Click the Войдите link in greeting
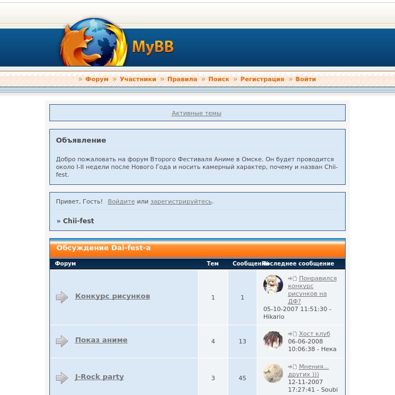This screenshot has width=395, height=395. pos(121,201)
